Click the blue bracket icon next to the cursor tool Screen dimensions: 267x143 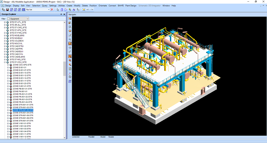point(62,10)
